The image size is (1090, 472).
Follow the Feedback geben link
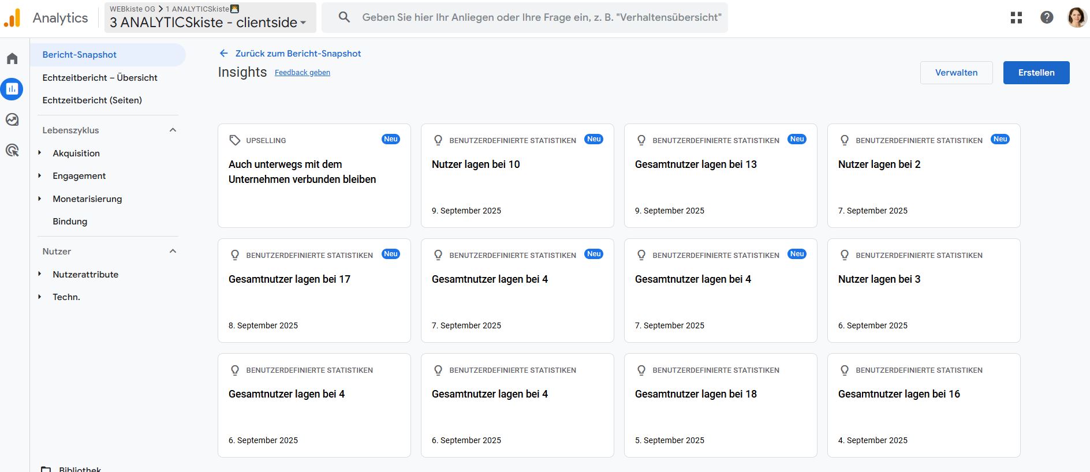303,73
